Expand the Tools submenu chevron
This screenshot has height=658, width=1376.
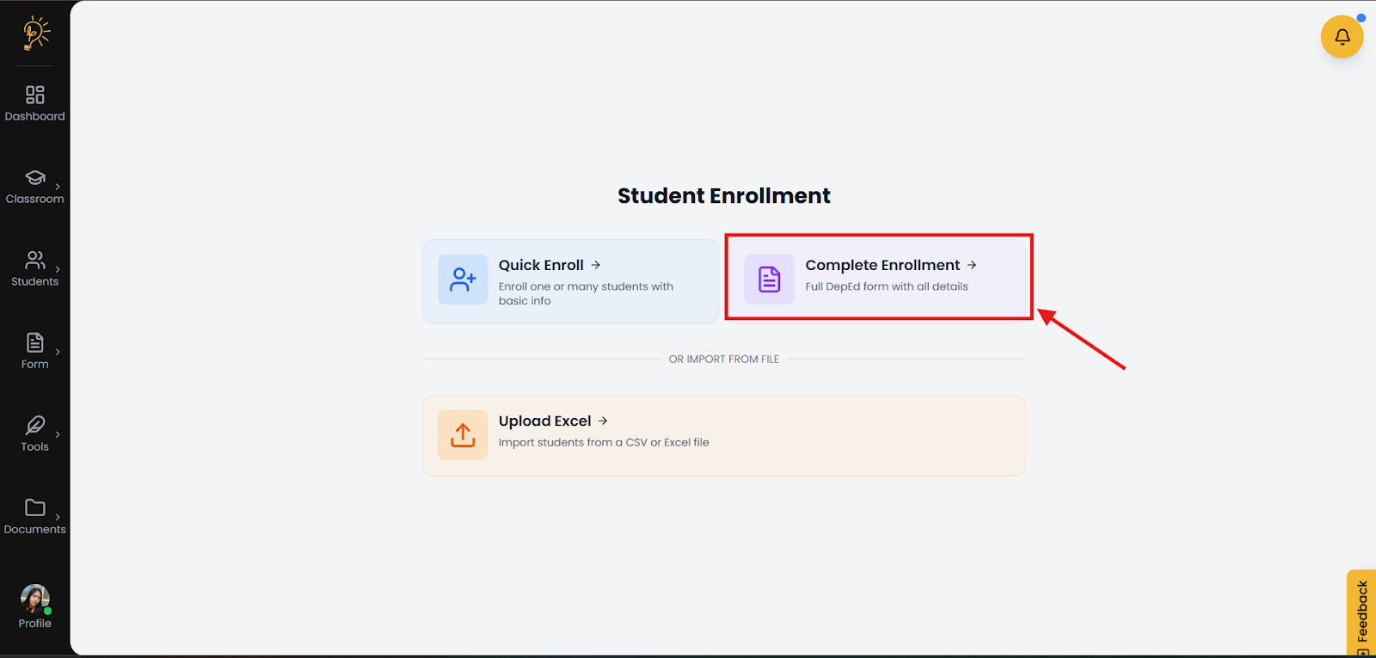58,434
